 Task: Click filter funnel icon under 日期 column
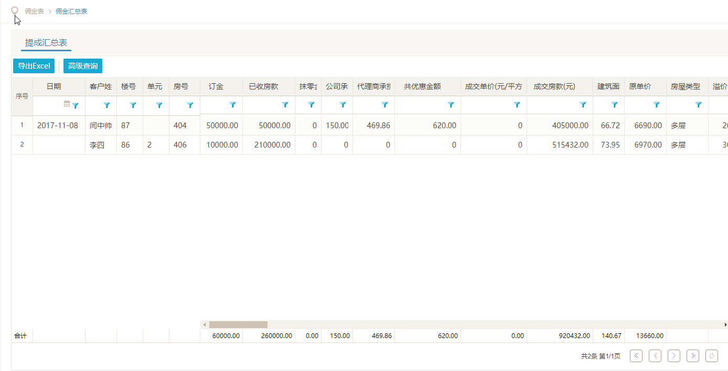point(76,105)
